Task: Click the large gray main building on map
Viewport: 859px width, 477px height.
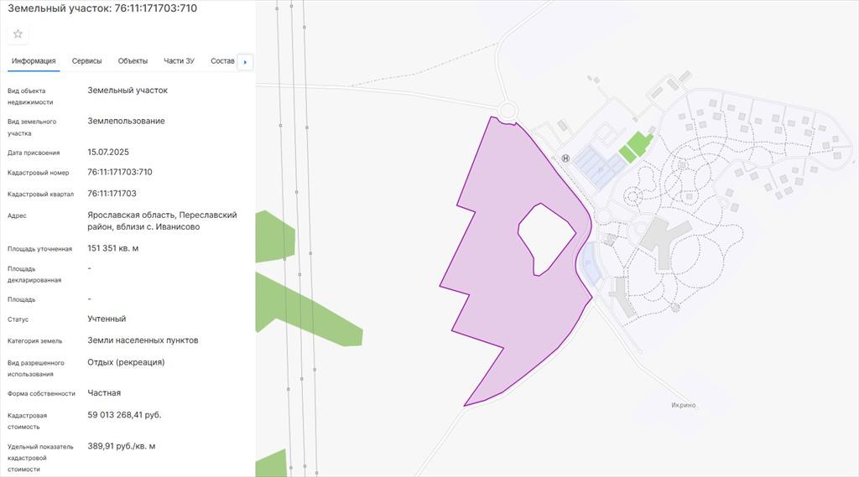Action: coord(664,236)
